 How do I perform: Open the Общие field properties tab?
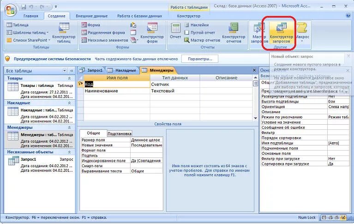coord(94,133)
